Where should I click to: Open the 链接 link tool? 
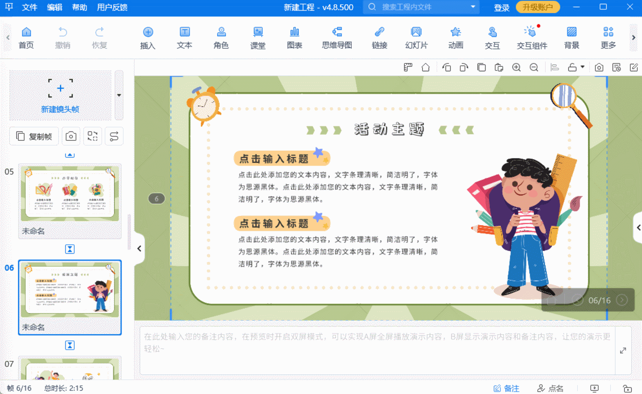(x=380, y=38)
